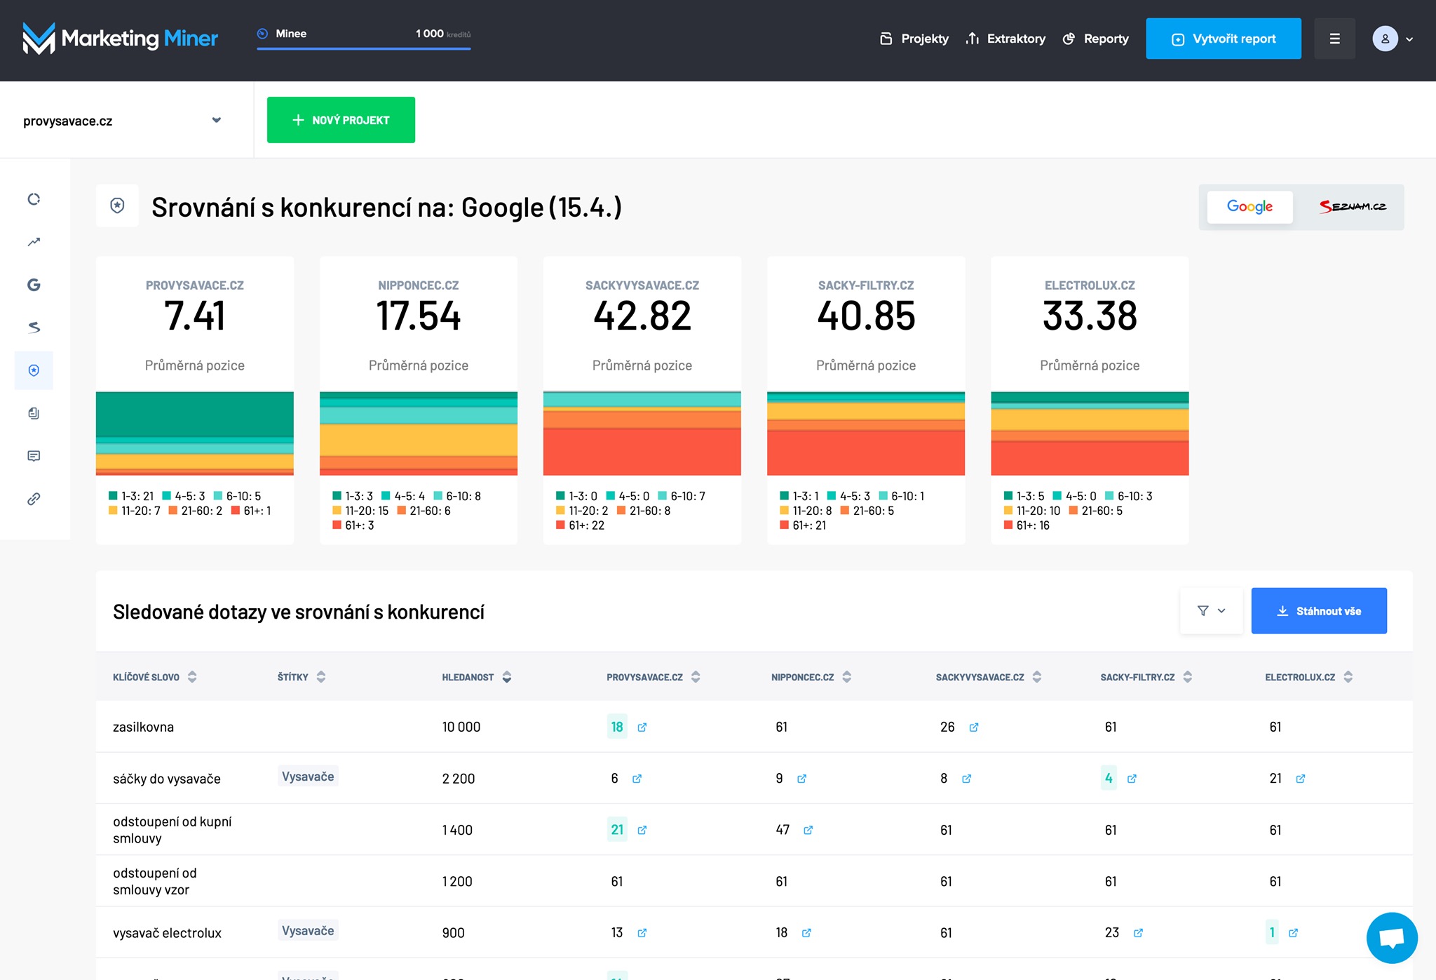Open external link next to sacky-filtry position 23

tap(1138, 933)
